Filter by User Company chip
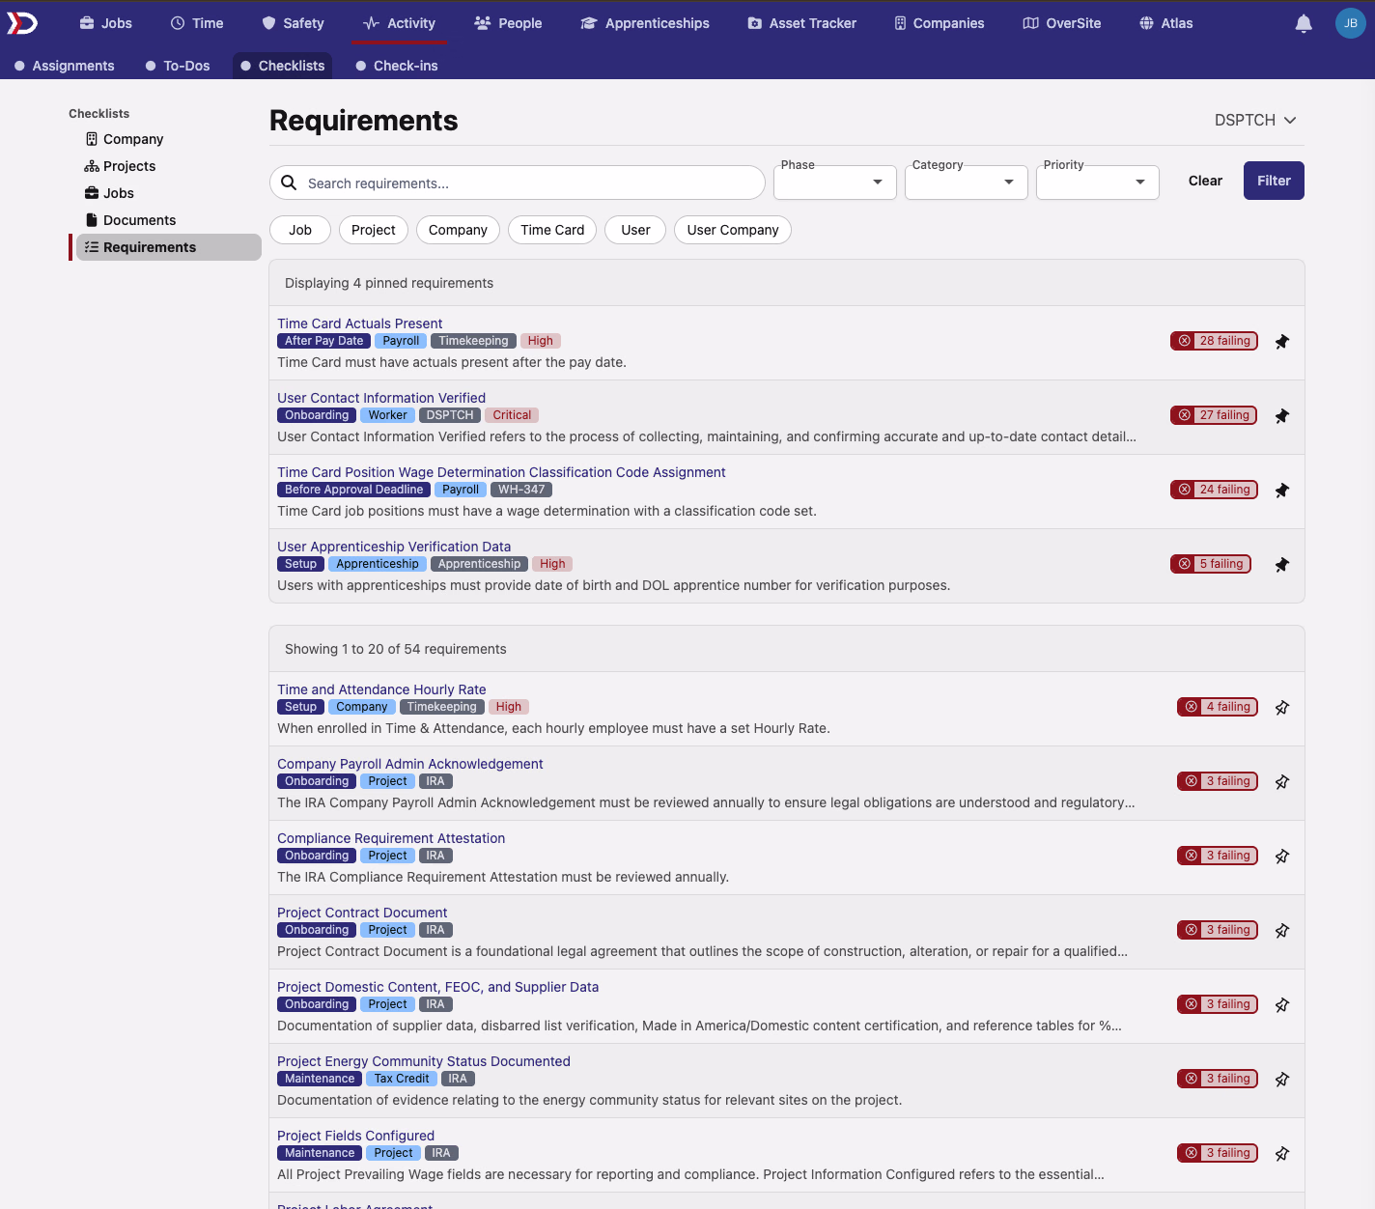This screenshot has width=1375, height=1209. 733,230
